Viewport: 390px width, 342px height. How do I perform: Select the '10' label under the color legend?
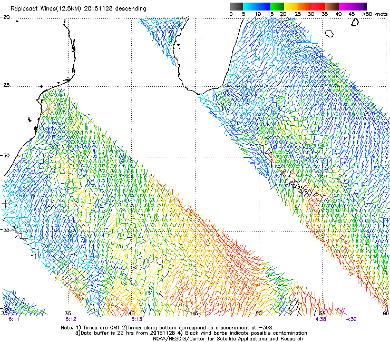pos(258,14)
